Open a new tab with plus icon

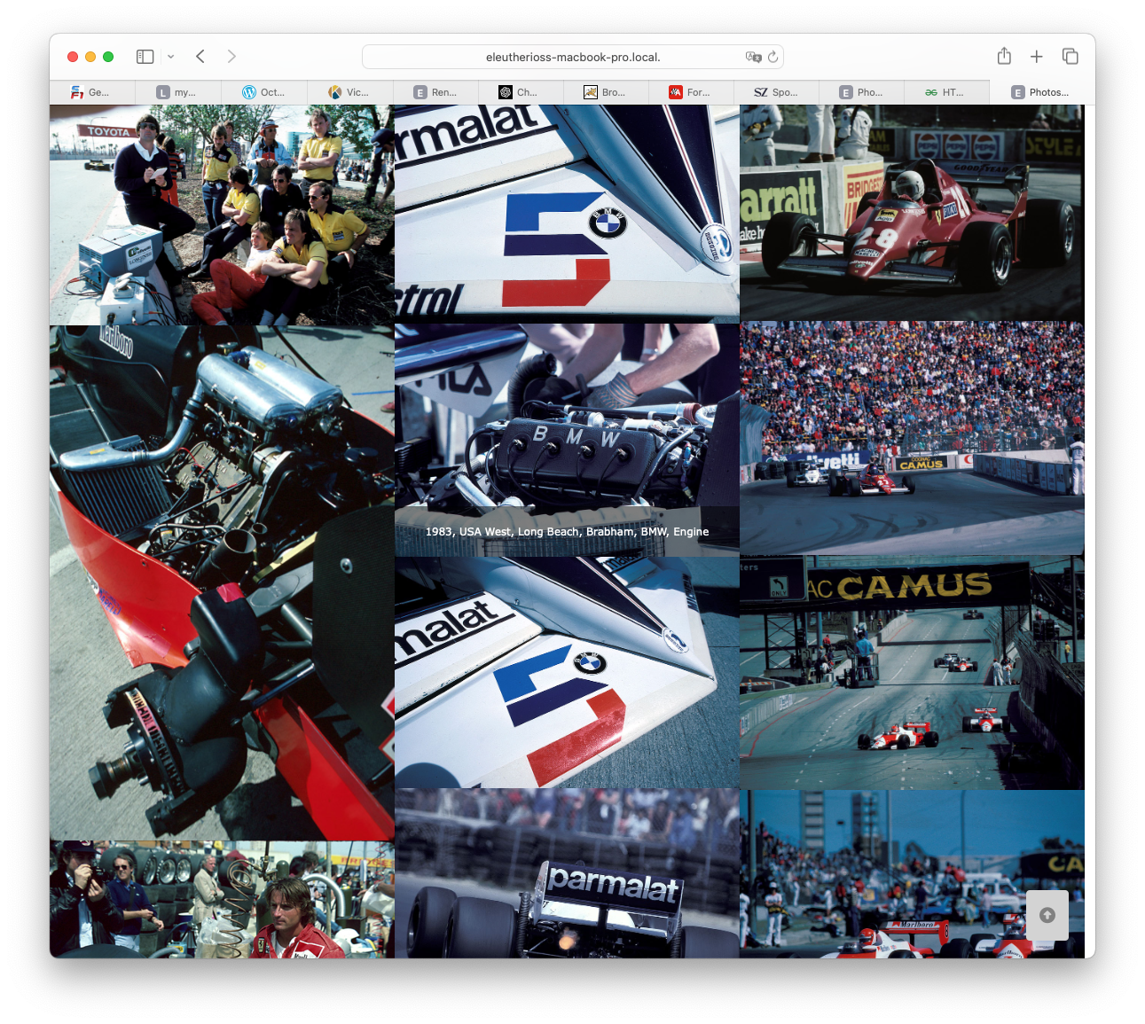coord(1036,57)
